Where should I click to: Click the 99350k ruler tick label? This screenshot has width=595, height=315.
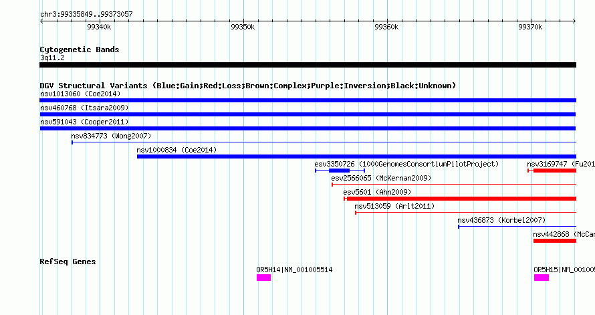(243, 27)
